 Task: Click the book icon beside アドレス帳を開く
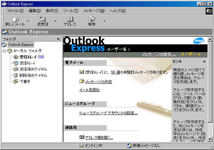[82, 137]
